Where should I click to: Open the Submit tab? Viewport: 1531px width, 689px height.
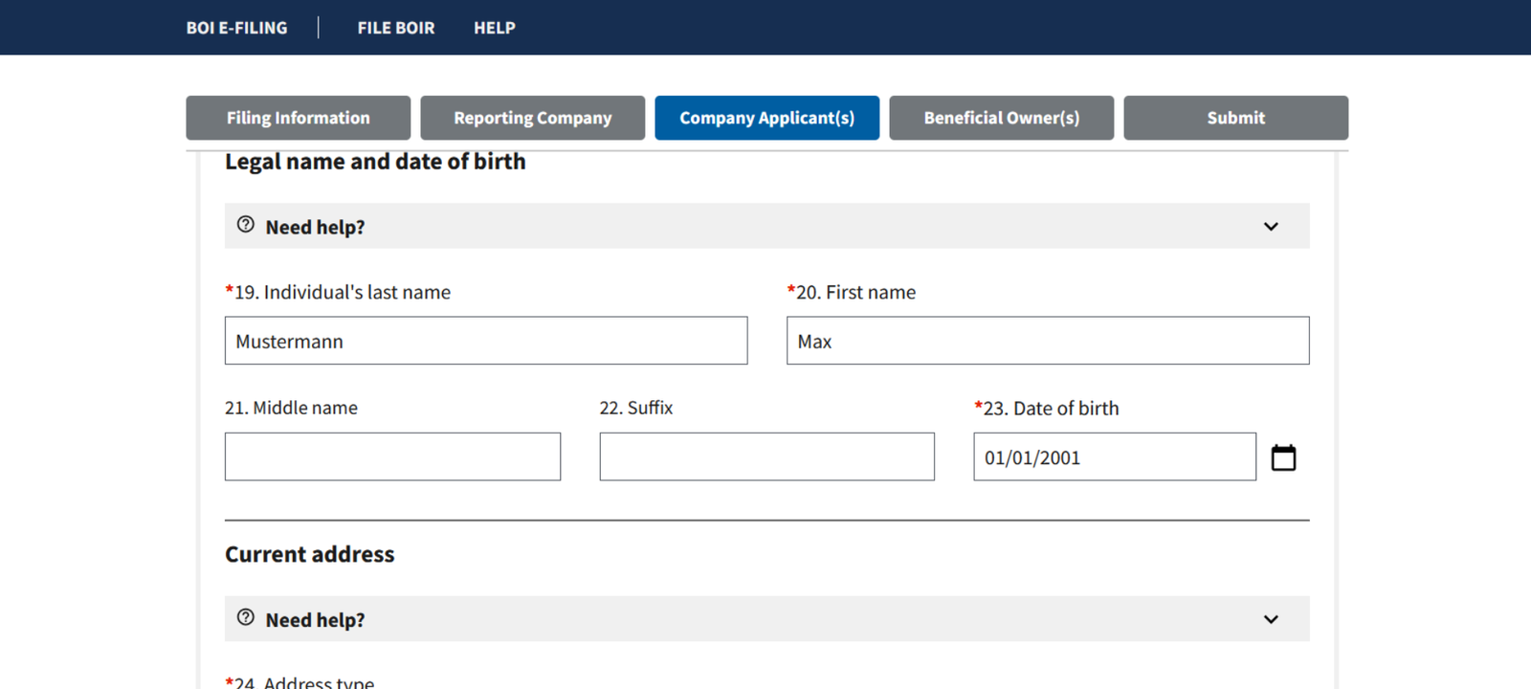tap(1235, 118)
